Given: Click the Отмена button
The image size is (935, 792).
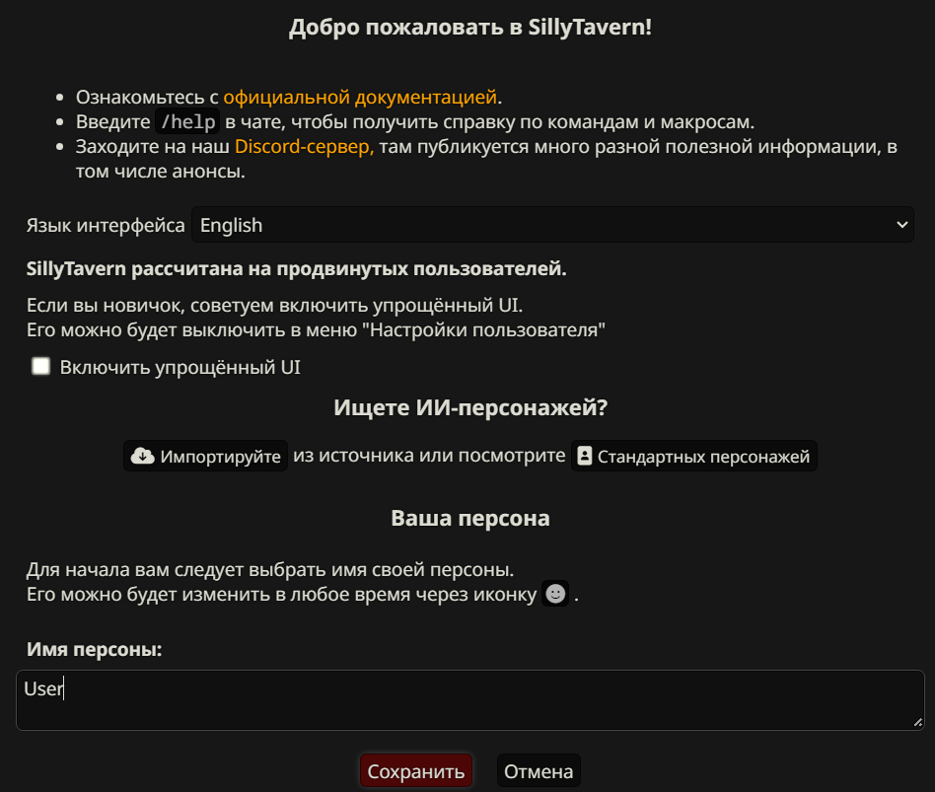Looking at the screenshot, I should (539, 770).
